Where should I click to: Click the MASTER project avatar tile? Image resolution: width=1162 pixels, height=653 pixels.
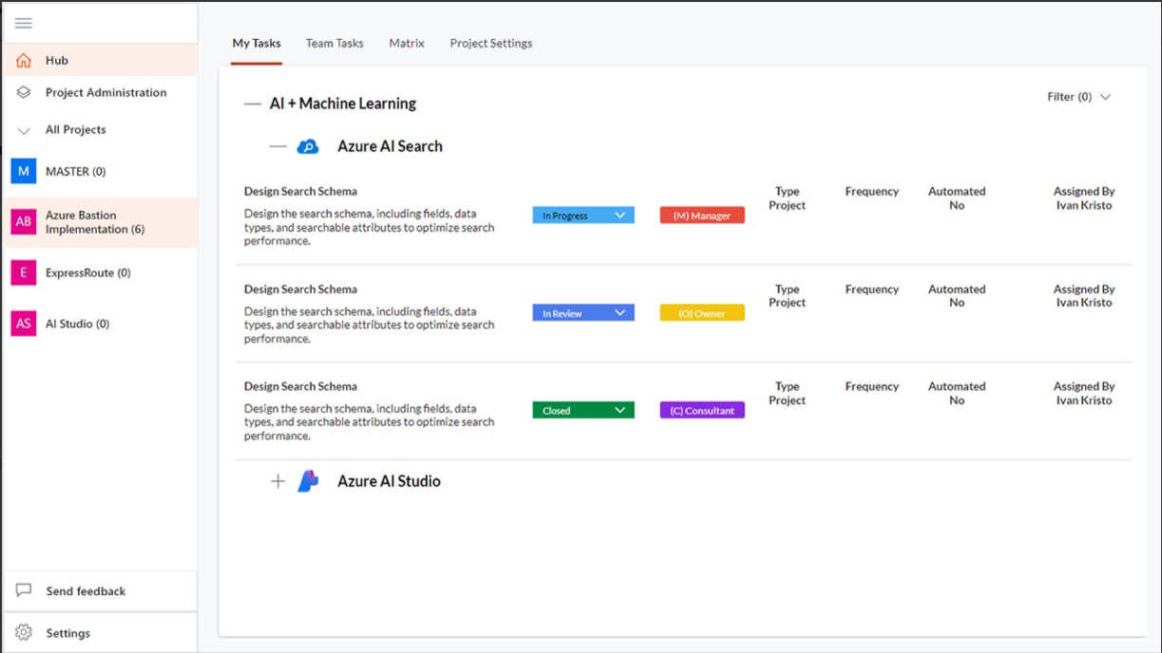24,171
